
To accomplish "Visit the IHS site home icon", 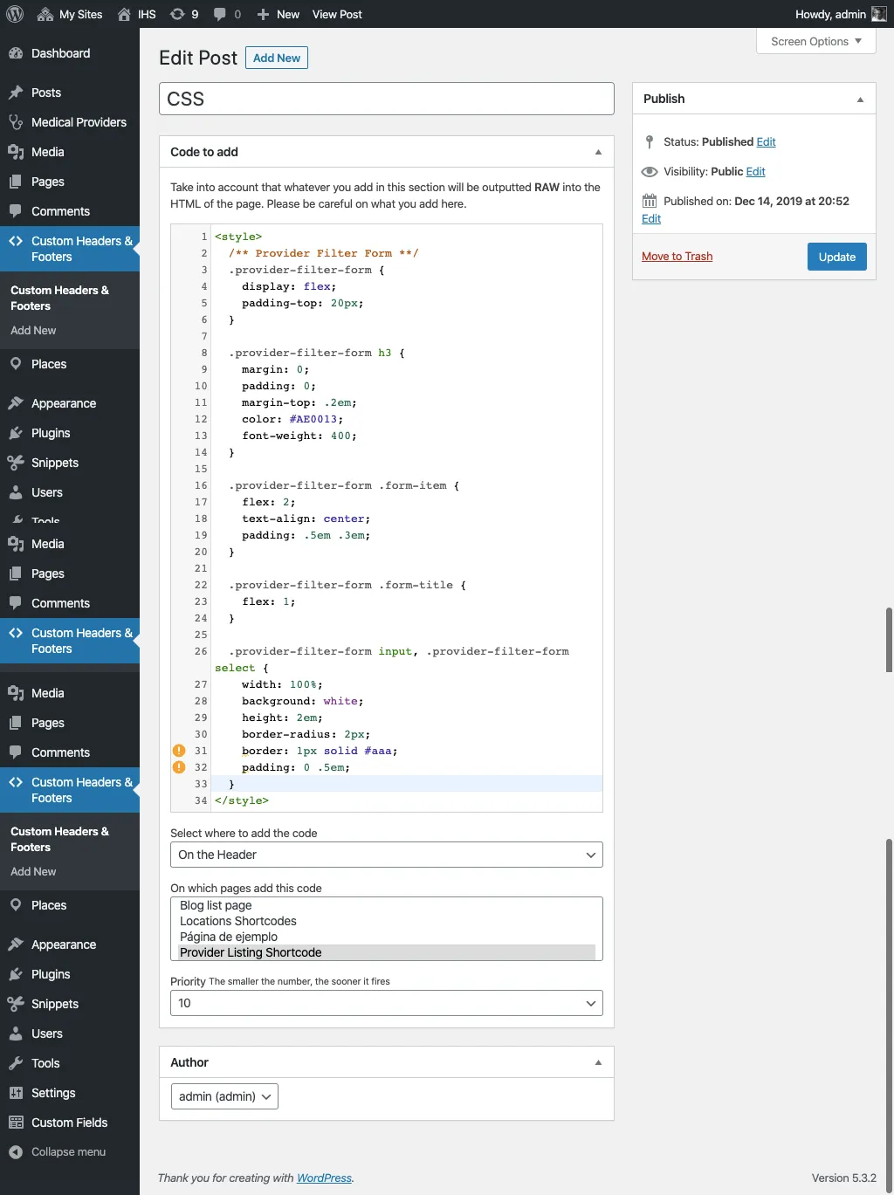I will point(124,14).
